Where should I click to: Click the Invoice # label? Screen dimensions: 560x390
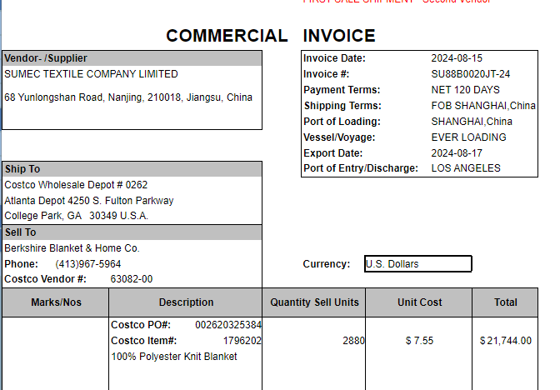327,74
